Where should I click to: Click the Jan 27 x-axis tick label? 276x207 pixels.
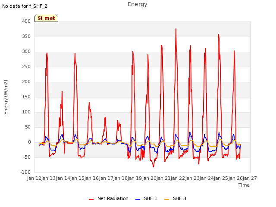250,178
